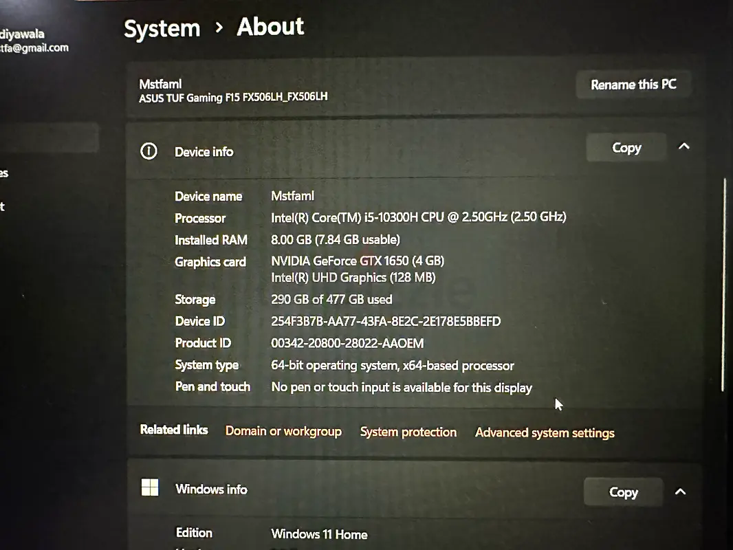Click the Device info section header label
Image resolution: width=733 pixels, height=550 pixels.
tap(204, 152)
